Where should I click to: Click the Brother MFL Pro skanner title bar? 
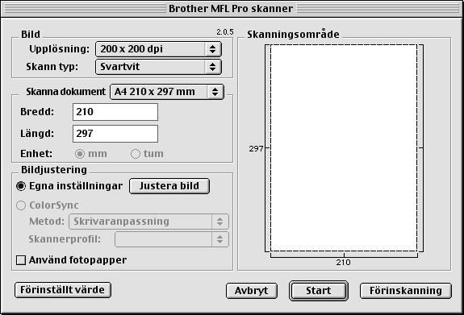[231, 9]
